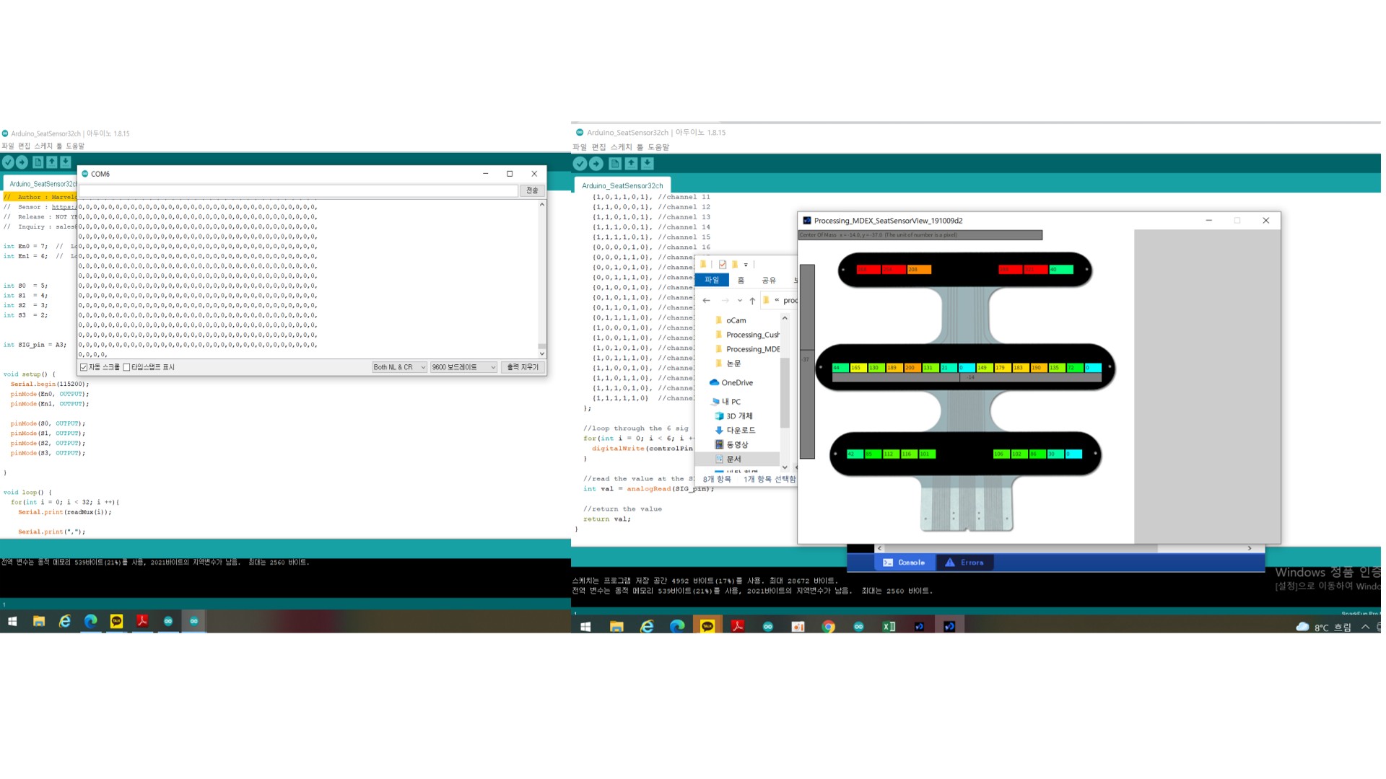Toggle the 자동 스크롤 autoscroll checkbox
This screenshot has height=779, width=1386.
pyautogui.click(x=84, y=367)
